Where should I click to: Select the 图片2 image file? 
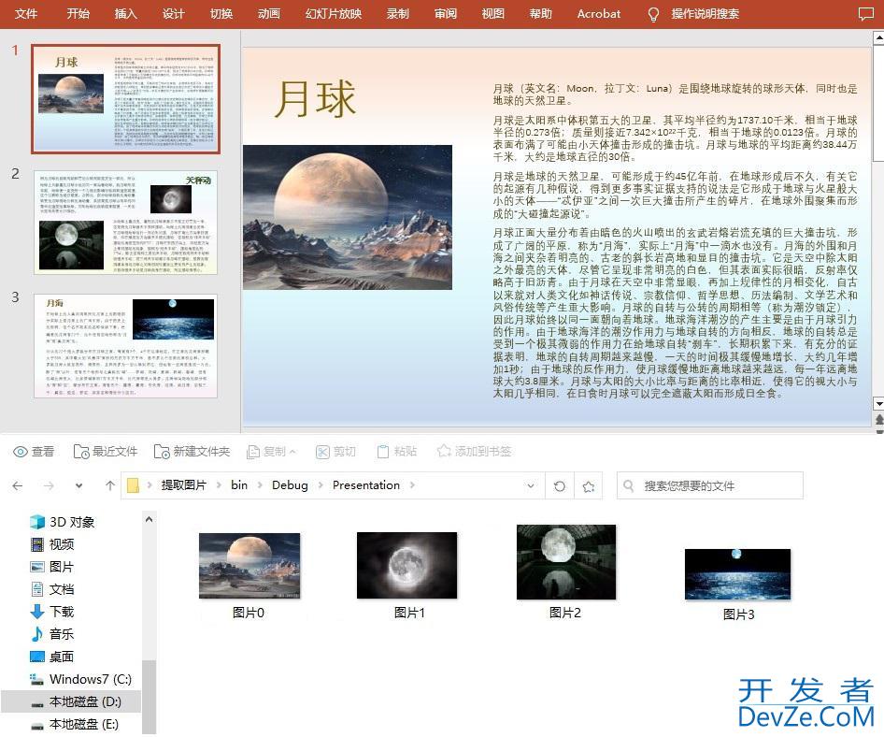coord(565,571)
